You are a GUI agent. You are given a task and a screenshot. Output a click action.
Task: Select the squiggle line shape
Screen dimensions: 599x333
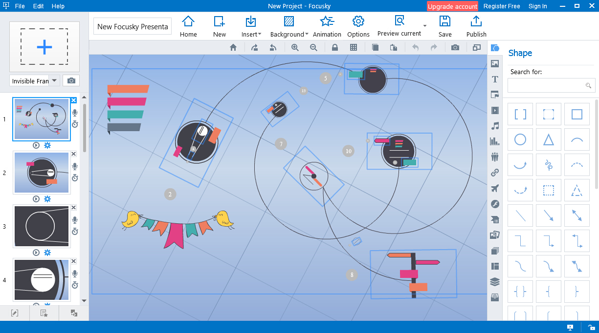549,166
